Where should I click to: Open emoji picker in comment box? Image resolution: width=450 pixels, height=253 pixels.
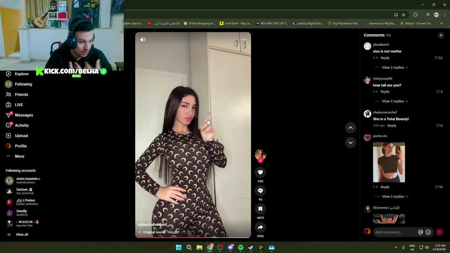pos(428,232)
